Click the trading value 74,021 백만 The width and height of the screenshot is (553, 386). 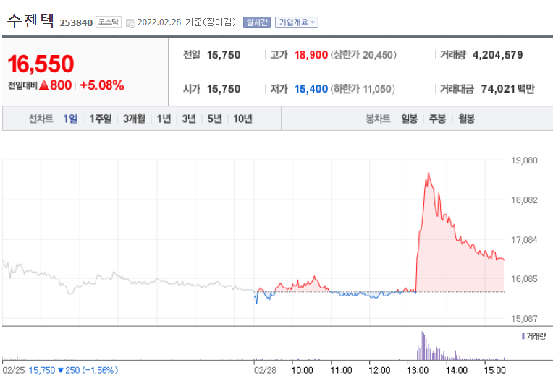tap(508, 89)
